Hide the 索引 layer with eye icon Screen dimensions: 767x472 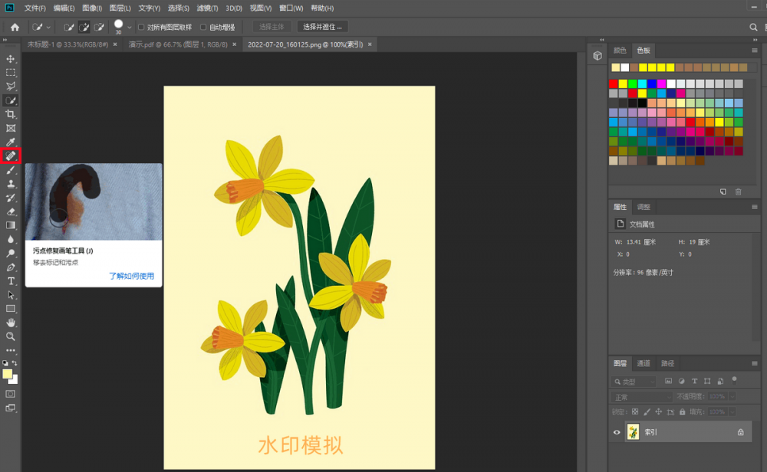[617, 432]
